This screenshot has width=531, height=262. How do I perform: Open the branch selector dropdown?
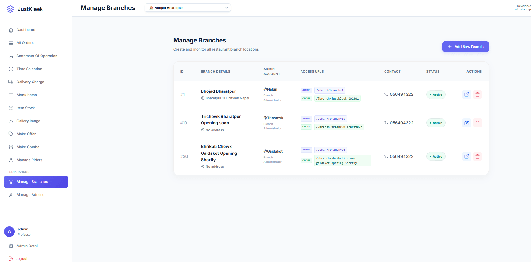[x=188, y=8]
